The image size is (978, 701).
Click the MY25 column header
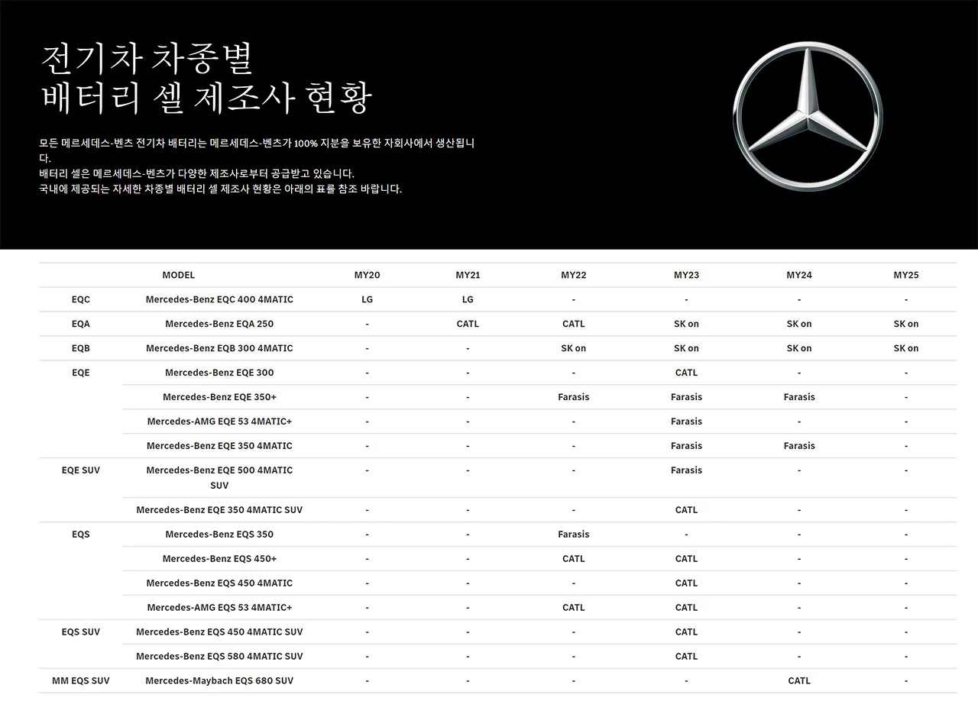pyautogui.click(x=906, y=275)
